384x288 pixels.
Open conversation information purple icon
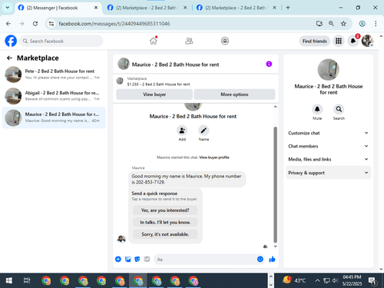click(269, 64)
